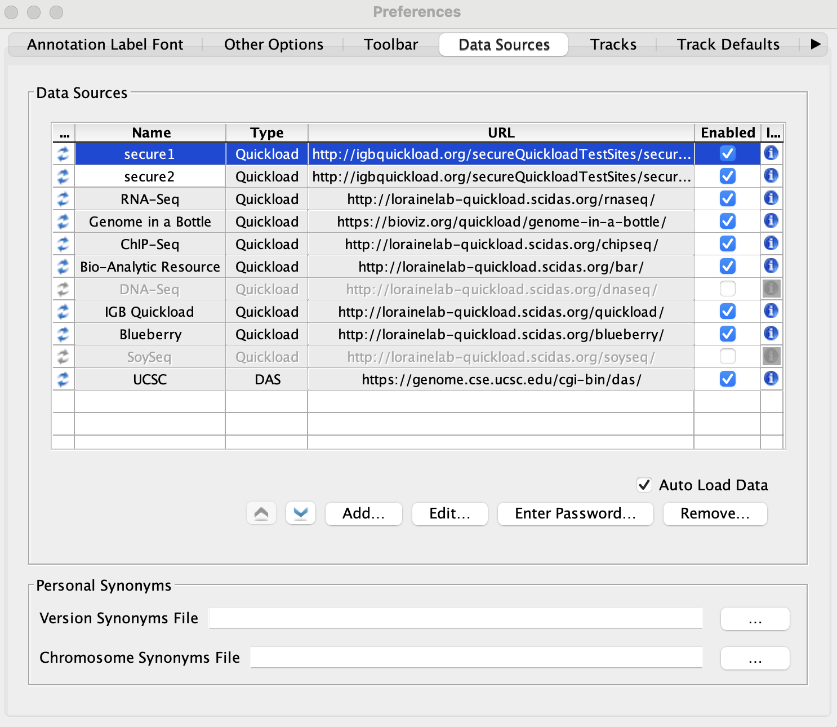Click disabled info icon for DNA-Seq
This screenshot has width=837, height=727.
[x=771, y=289]
